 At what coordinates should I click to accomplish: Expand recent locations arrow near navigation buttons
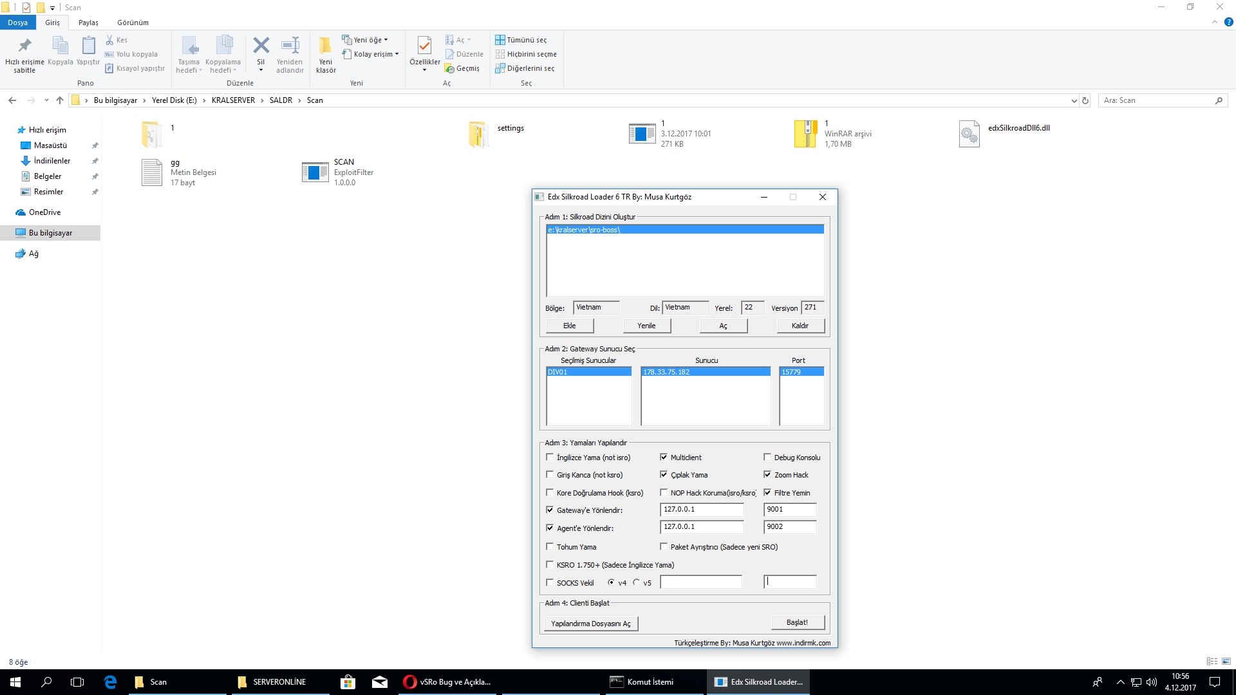point(46,100)
